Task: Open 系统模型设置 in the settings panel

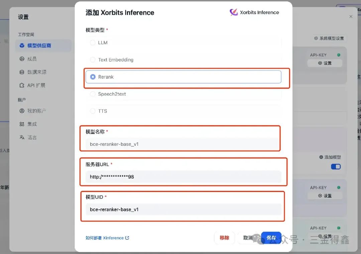Action: tap(329, 38)
